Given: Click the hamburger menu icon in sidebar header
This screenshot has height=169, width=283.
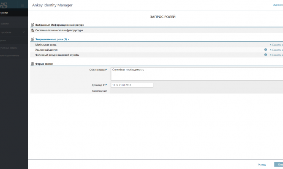Looking at the screenshot, I should [x=22, y=5].
